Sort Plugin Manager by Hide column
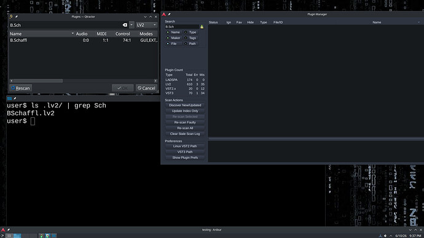This screenshot has width=424, height=238. (250, 23)
